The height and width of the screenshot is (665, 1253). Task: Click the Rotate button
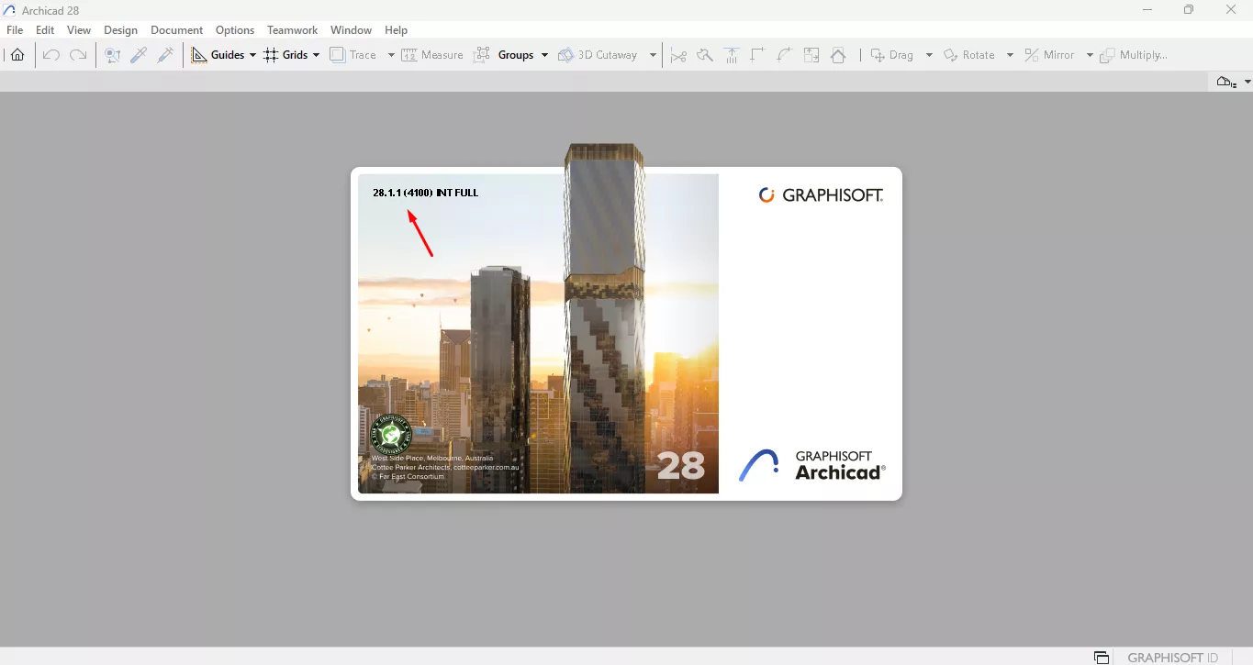969,55
